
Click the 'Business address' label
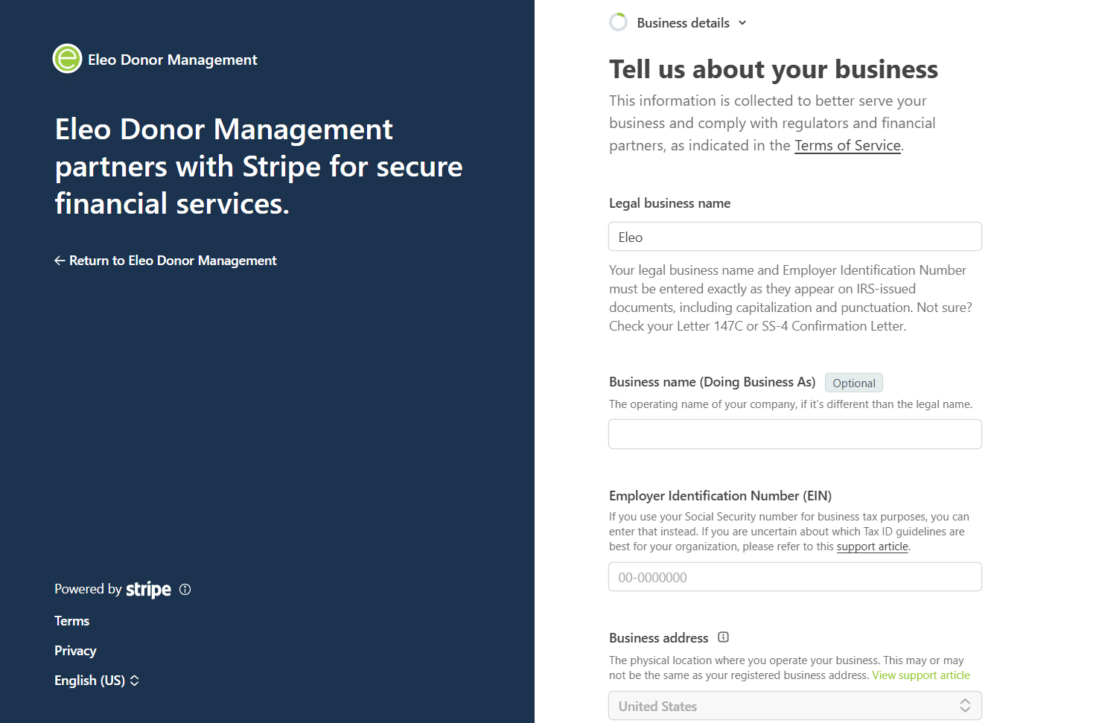pyautogui.click(x=659, y=638)
